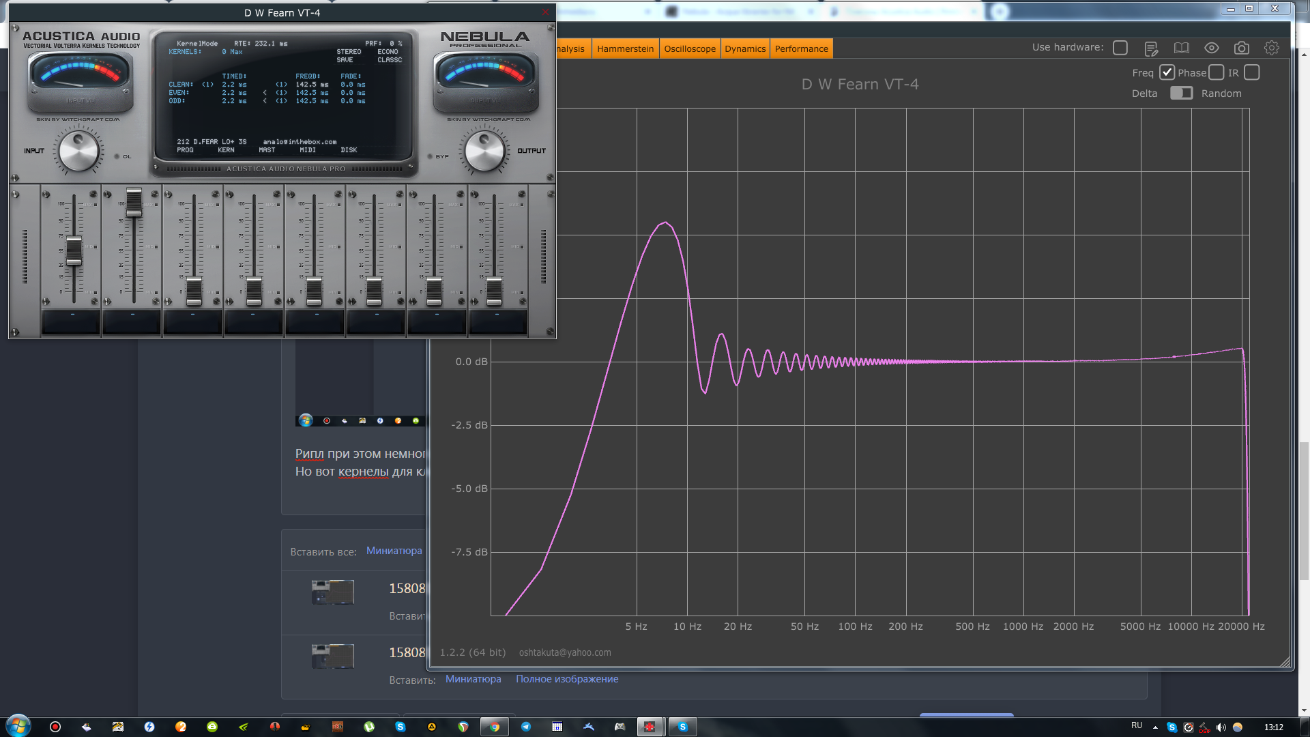
Task: Uncheck the Freq checkbox
Action: [x=1167, y=72]
